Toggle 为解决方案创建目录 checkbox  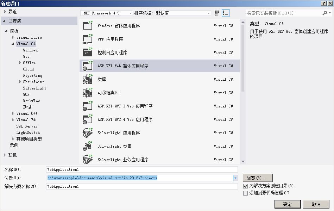click(x=245, y=186)
